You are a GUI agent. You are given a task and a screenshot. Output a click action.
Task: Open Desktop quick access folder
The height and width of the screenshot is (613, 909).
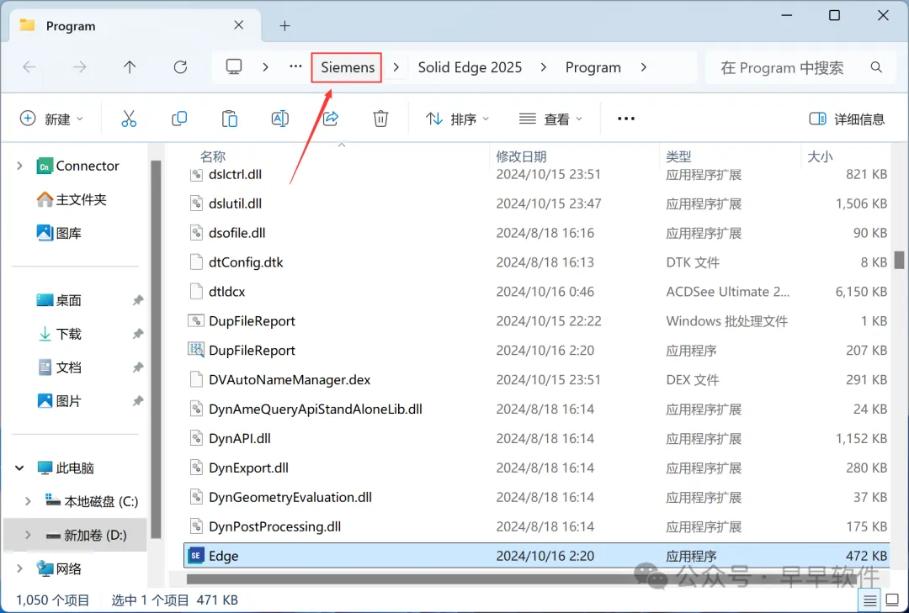click(x=59, y=300)
